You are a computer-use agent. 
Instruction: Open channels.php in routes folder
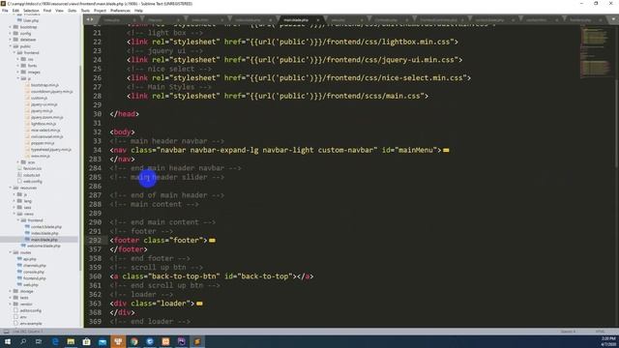tap(35, 266)
